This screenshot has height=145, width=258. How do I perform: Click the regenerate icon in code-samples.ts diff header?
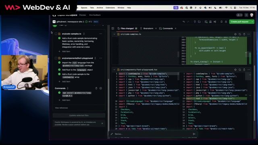coord(240,34)
